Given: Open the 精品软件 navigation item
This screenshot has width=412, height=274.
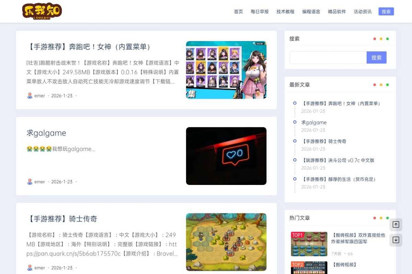Looking at the screenshot, I should click(337, 11).
